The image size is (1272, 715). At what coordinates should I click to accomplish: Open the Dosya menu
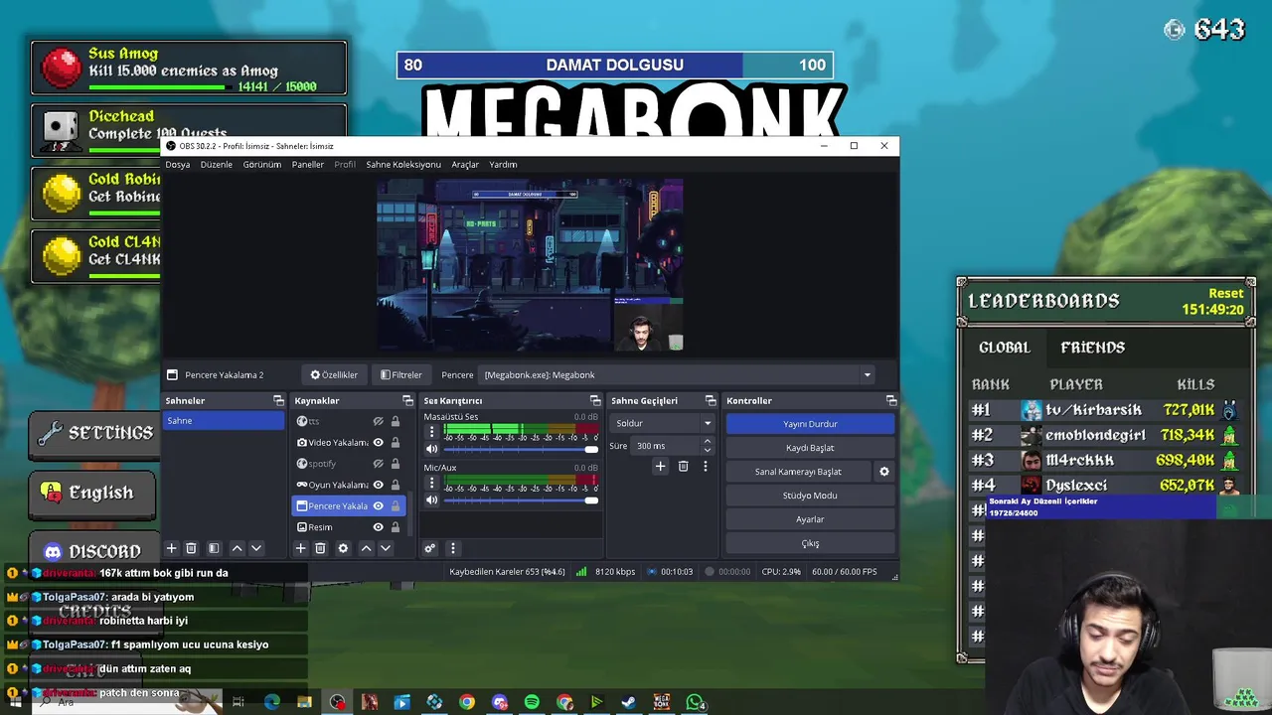point(178,164)
